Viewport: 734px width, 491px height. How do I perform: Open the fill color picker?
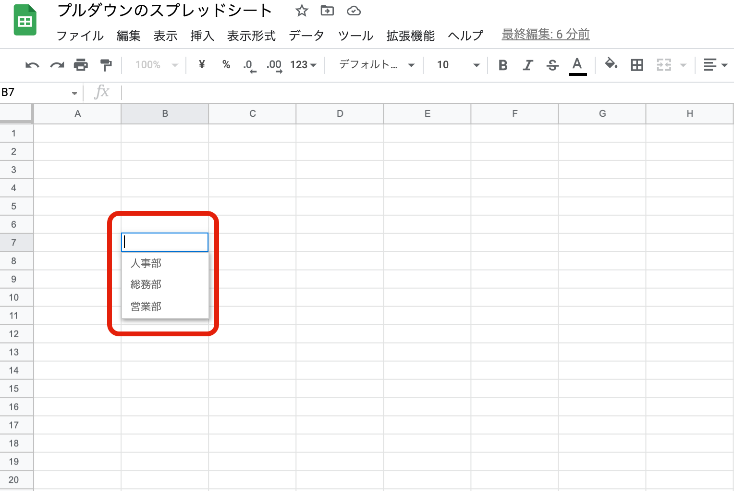[x=611, y=64]
